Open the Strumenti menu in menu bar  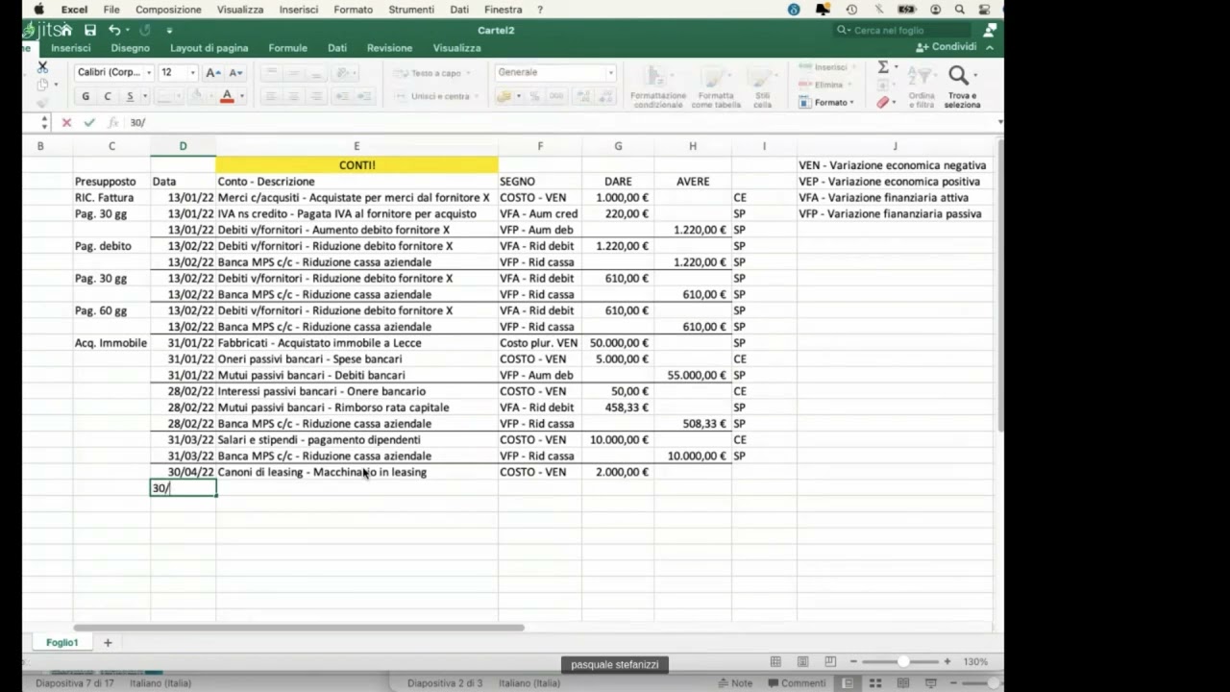[x=411, y=10]
